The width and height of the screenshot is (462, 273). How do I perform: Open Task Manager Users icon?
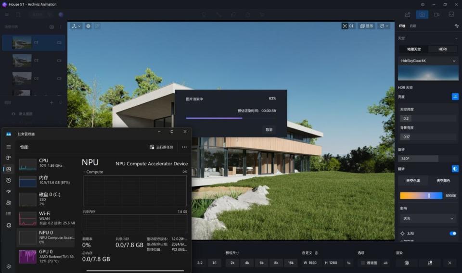click(9, 202)
